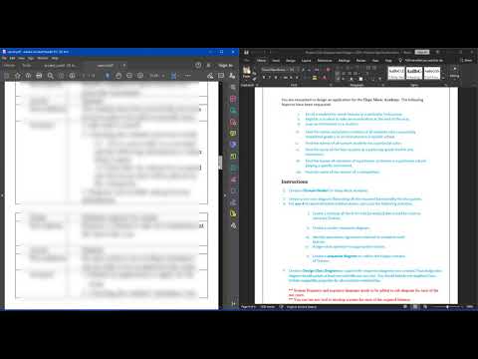
Task: Open the File tab in Word
Action: click(x=246, y=61)
